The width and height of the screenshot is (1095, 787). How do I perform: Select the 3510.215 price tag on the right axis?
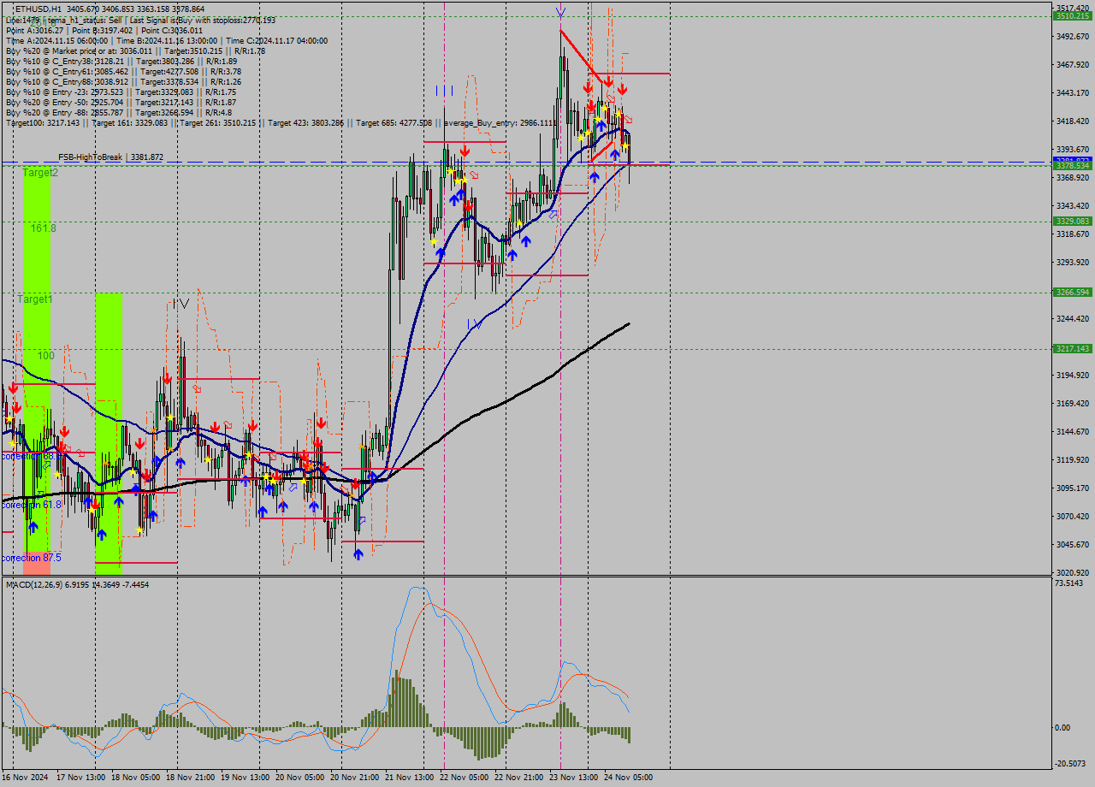1074,15
